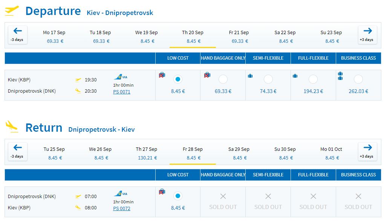
Task: Select the 8.45 € Low Cost return fare
Action: click(178, 196)
